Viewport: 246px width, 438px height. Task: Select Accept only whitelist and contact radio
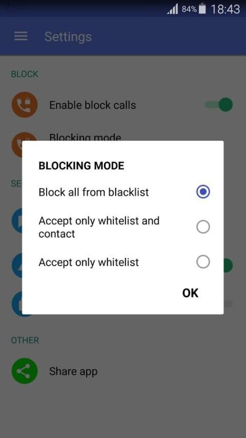[203, 227]
